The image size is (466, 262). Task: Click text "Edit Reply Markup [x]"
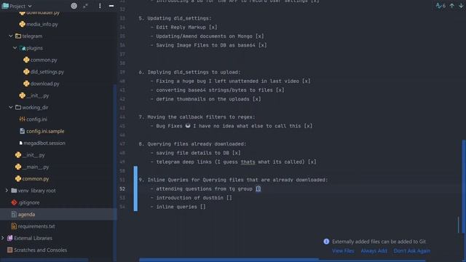tap(186, 28)
